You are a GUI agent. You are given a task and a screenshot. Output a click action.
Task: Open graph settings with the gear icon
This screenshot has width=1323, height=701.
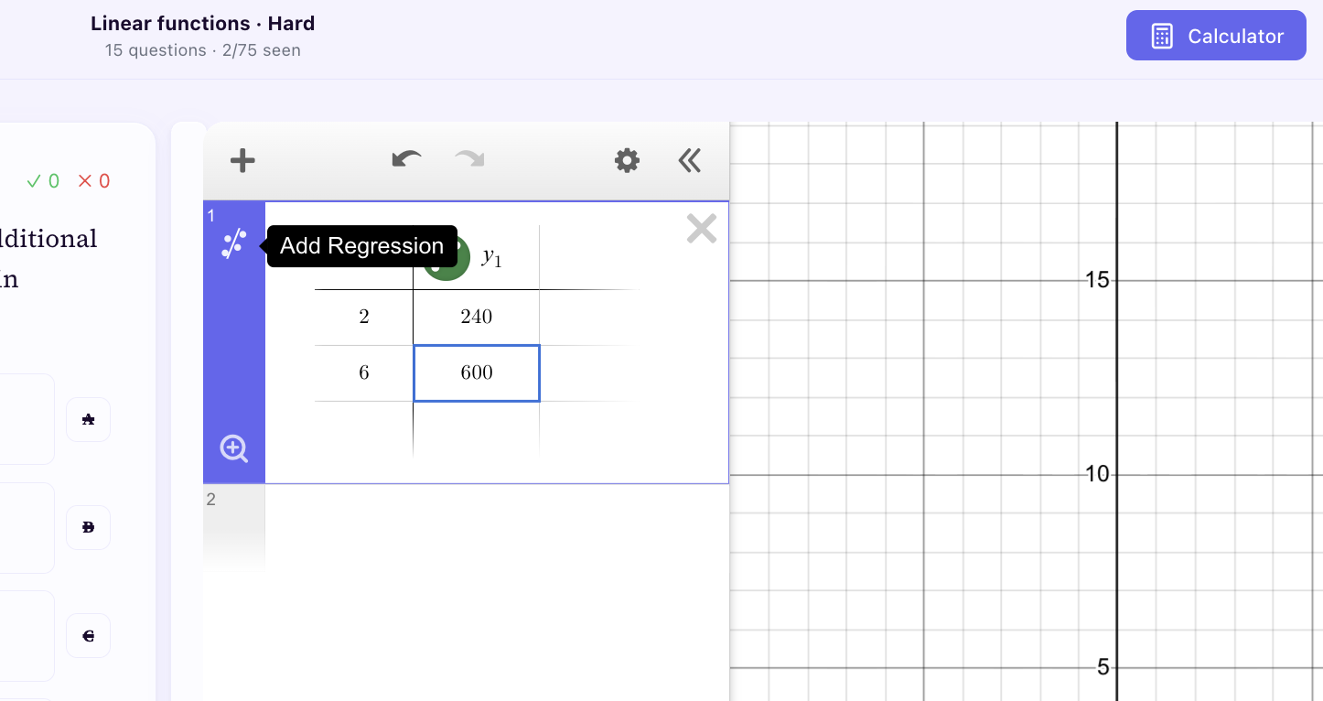(626, 160)
